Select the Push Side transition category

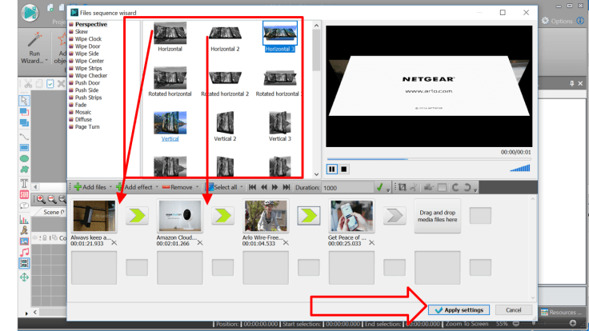coord(86,90)
